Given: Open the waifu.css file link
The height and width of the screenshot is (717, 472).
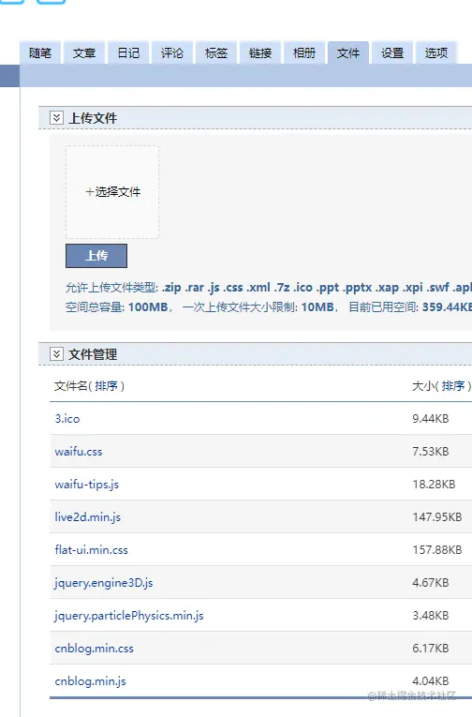Looking at the screenshot, I should 79,452.
